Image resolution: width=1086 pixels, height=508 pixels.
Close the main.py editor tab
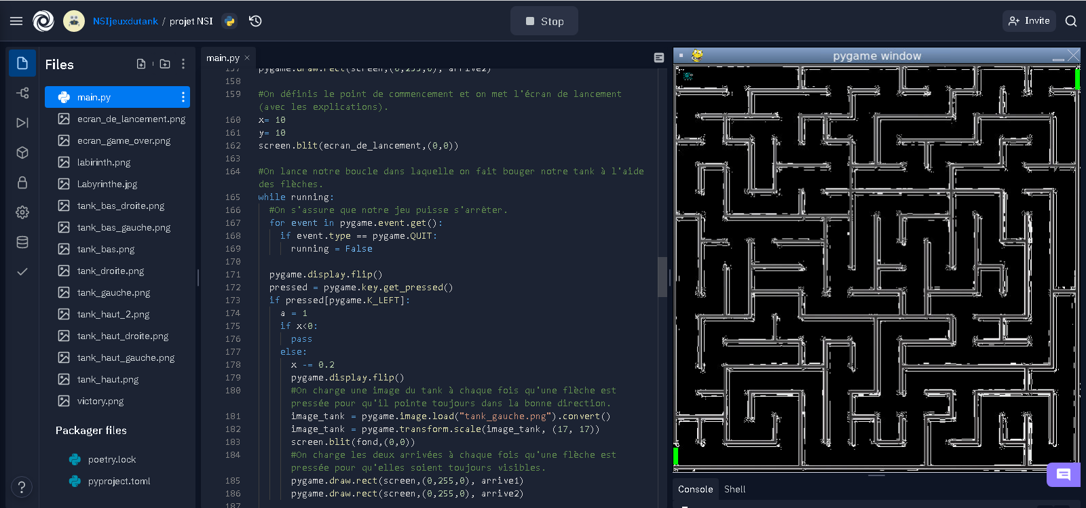coord(247,58)
